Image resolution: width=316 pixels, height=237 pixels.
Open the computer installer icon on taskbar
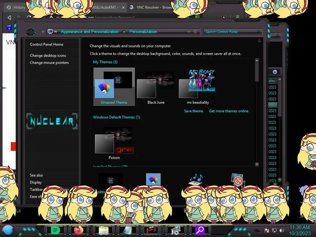point(176,230)
